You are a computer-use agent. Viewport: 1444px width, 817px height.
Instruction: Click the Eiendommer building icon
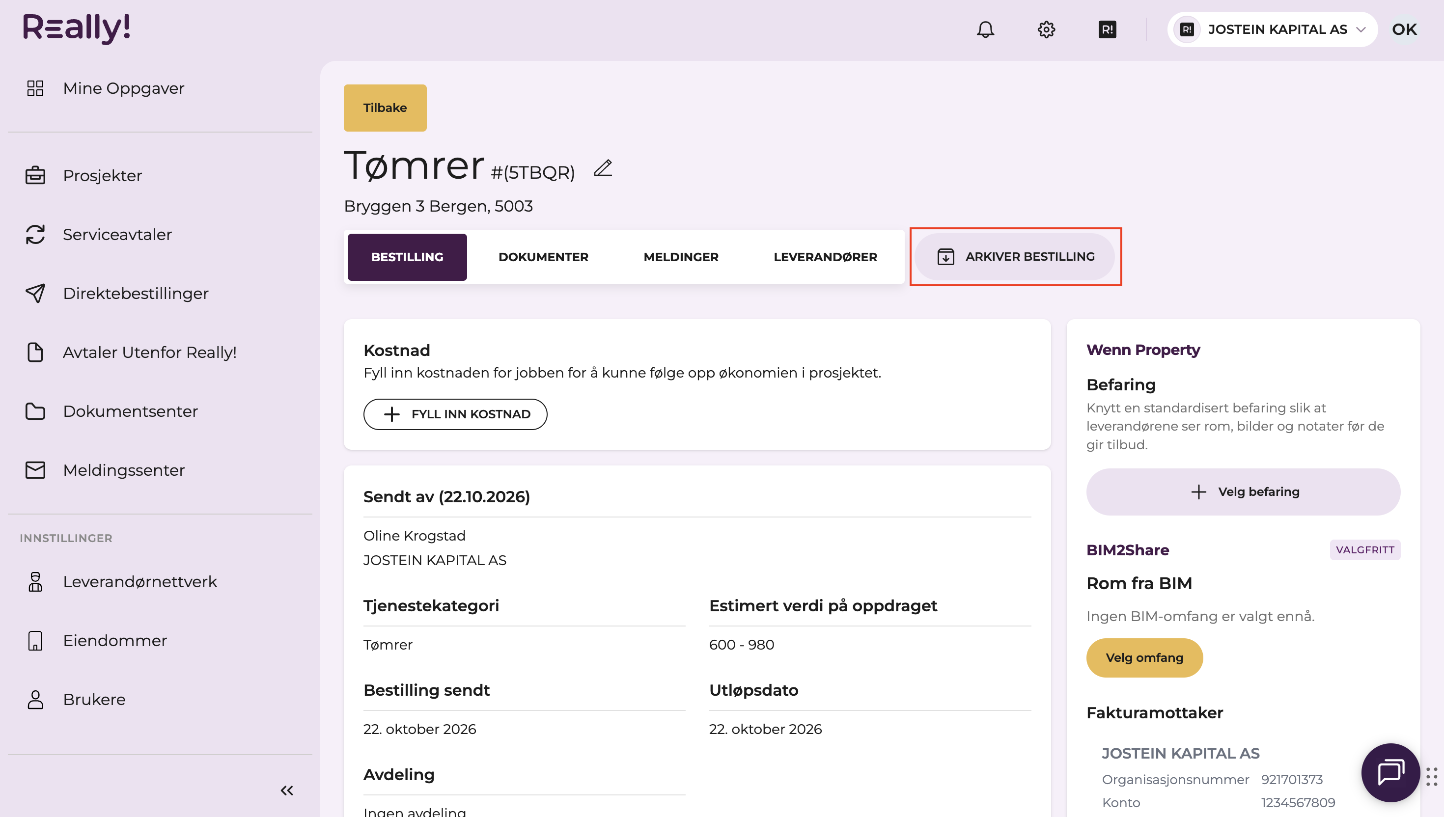(x=35, y=640)
